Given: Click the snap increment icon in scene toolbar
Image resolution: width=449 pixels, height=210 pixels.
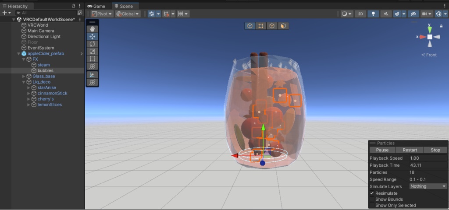Looking at the screenshot, I should pyautogui.click(x=180, y=14).
